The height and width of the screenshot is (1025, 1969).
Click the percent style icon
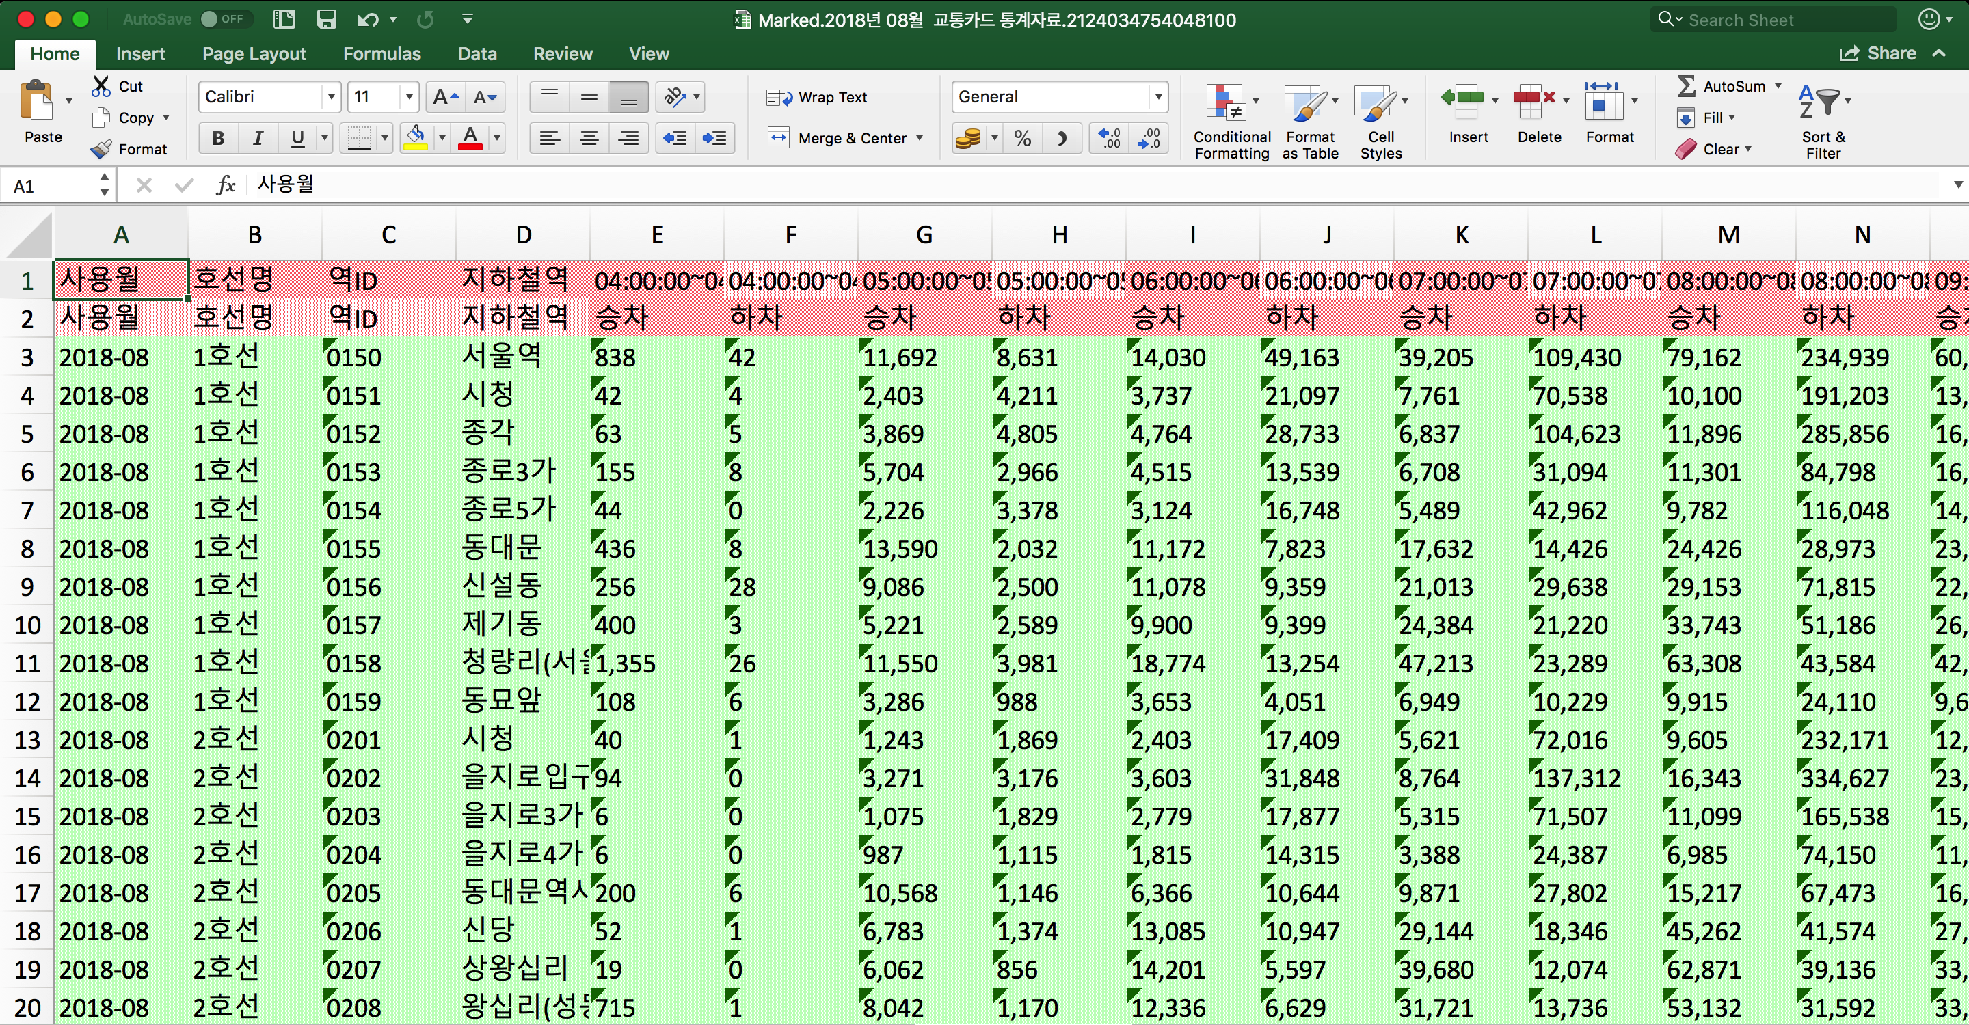1022,138
